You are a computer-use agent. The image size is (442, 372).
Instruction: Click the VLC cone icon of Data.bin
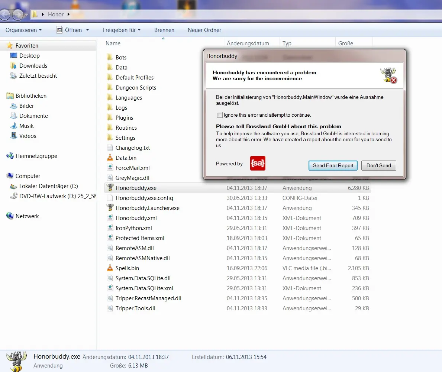pyautogui.click(x=110, y=158)
